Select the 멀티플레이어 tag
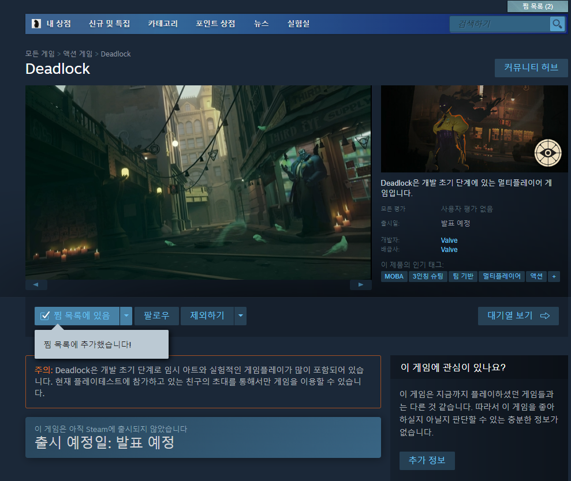 coord(502,276)
